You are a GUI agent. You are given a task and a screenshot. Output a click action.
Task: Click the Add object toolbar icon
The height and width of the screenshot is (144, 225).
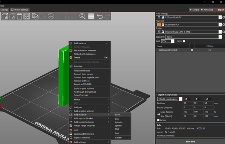(5, 16)
